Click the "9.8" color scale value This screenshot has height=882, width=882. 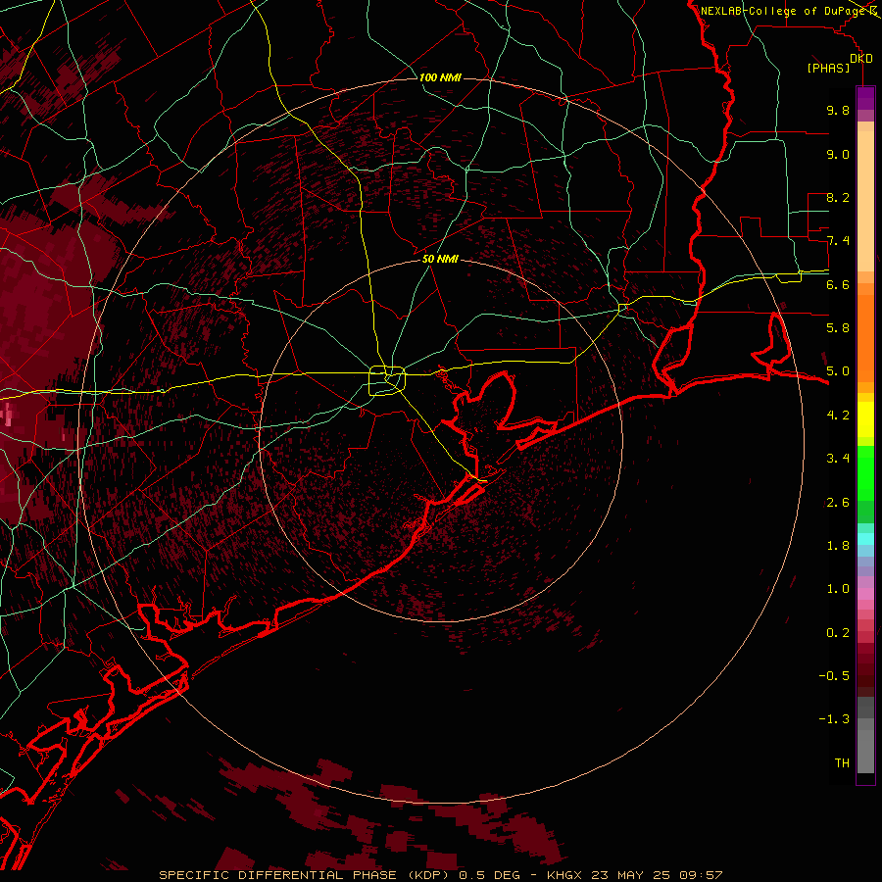pyautogui.click(x=838, y=110)
